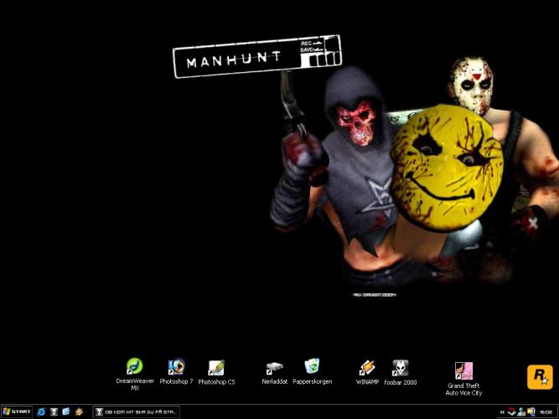Select Grand Theft Auto Vice City shortcut
This screenshot has height=419, width=559.
tap(463, 371)
